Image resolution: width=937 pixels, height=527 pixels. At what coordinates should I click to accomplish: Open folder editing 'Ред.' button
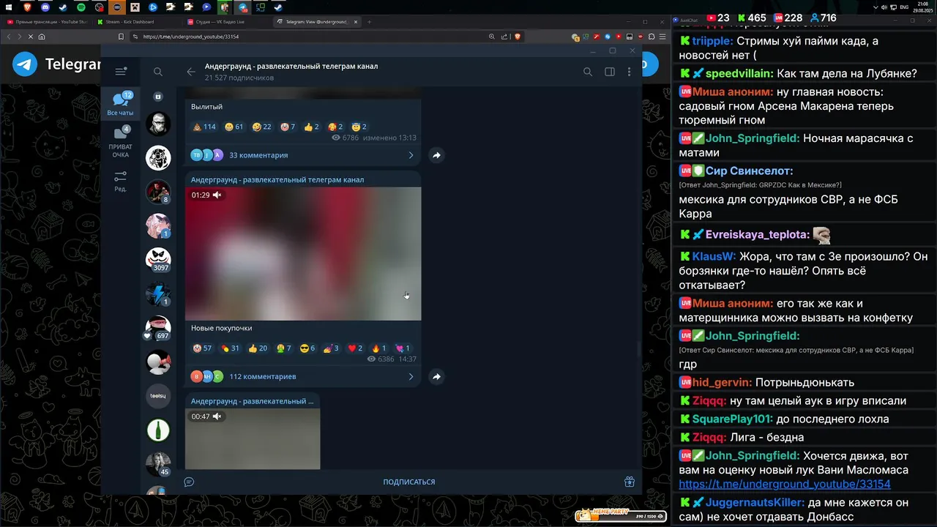pyautogui.click(x=121, y=181)
